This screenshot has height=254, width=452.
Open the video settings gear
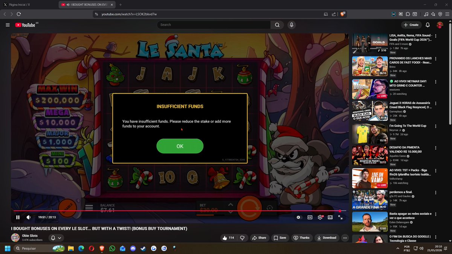click(320, 217)
